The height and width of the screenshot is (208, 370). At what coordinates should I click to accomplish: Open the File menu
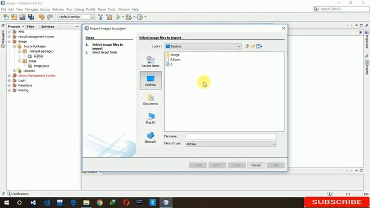coord(3,9)
